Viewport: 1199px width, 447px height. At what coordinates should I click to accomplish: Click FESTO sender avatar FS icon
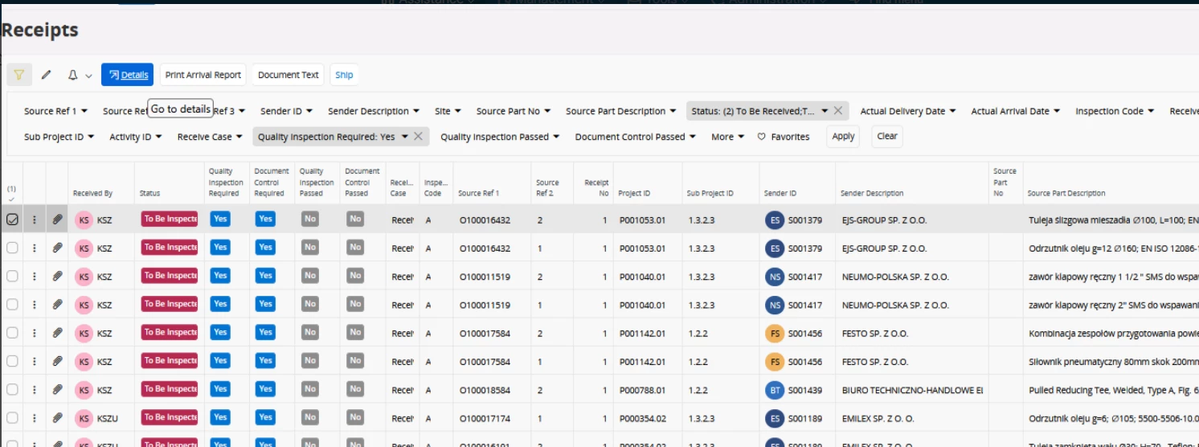click(774, 333)
